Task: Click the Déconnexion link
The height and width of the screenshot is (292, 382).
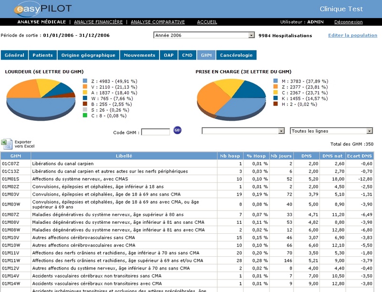Action: click(x=349, y=22)
